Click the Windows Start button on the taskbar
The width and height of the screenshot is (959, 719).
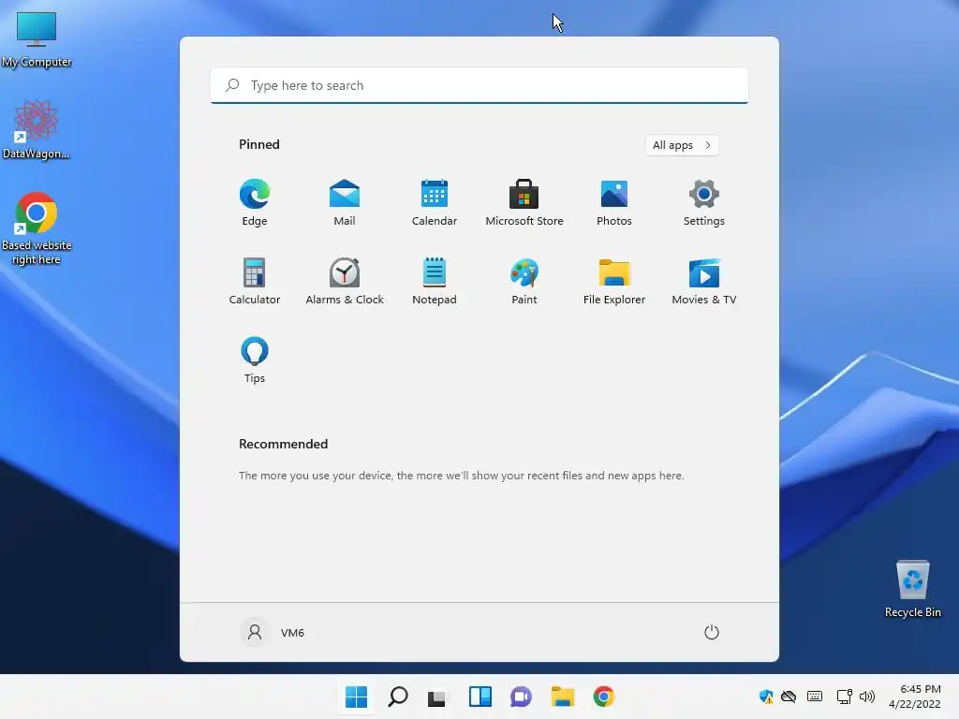click(356, 697)
